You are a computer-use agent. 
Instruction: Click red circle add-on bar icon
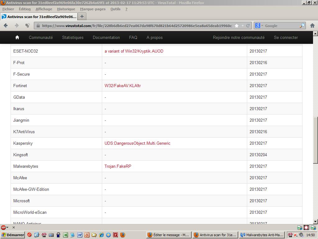306,227
